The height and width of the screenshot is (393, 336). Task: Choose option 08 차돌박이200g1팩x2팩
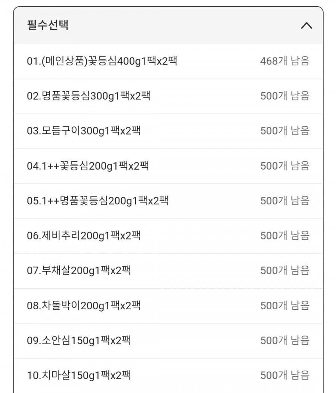pos(84,306)
